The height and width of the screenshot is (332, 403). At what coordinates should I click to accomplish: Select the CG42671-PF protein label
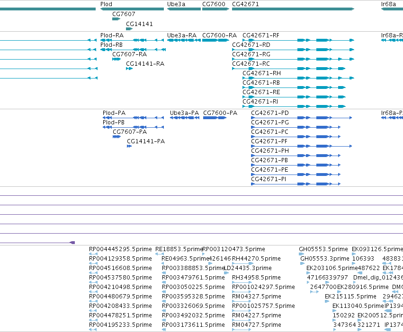pos(269,141)
